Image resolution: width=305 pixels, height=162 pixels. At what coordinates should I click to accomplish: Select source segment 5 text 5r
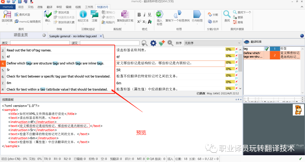pos(8,70)
